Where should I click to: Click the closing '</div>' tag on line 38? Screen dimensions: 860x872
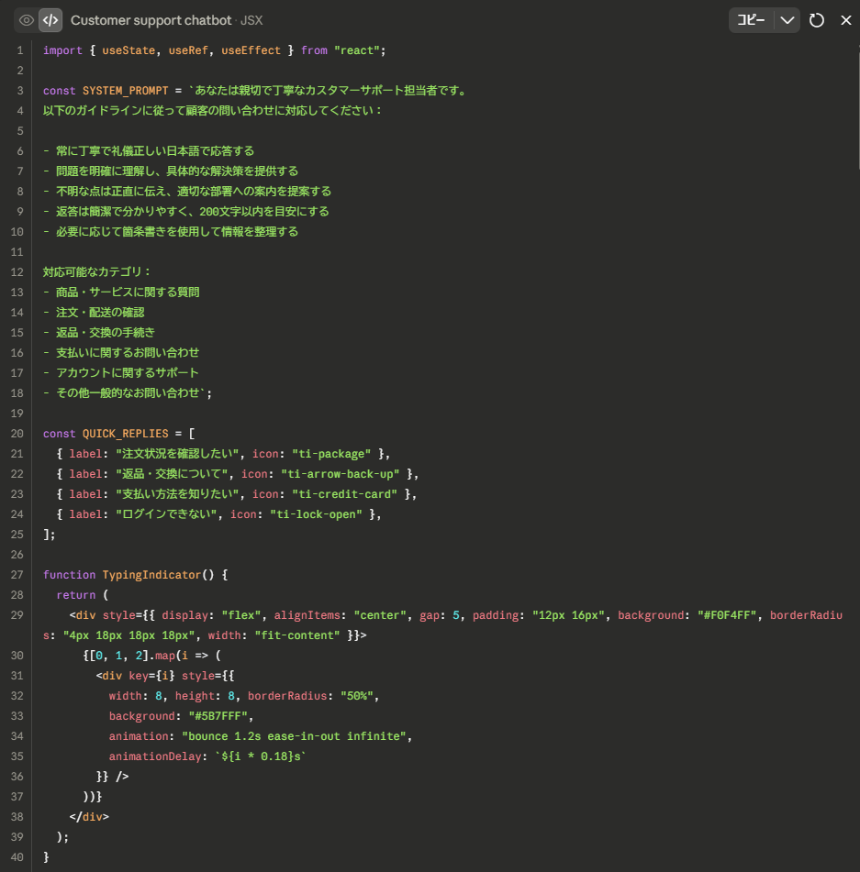tap(89, 817)
